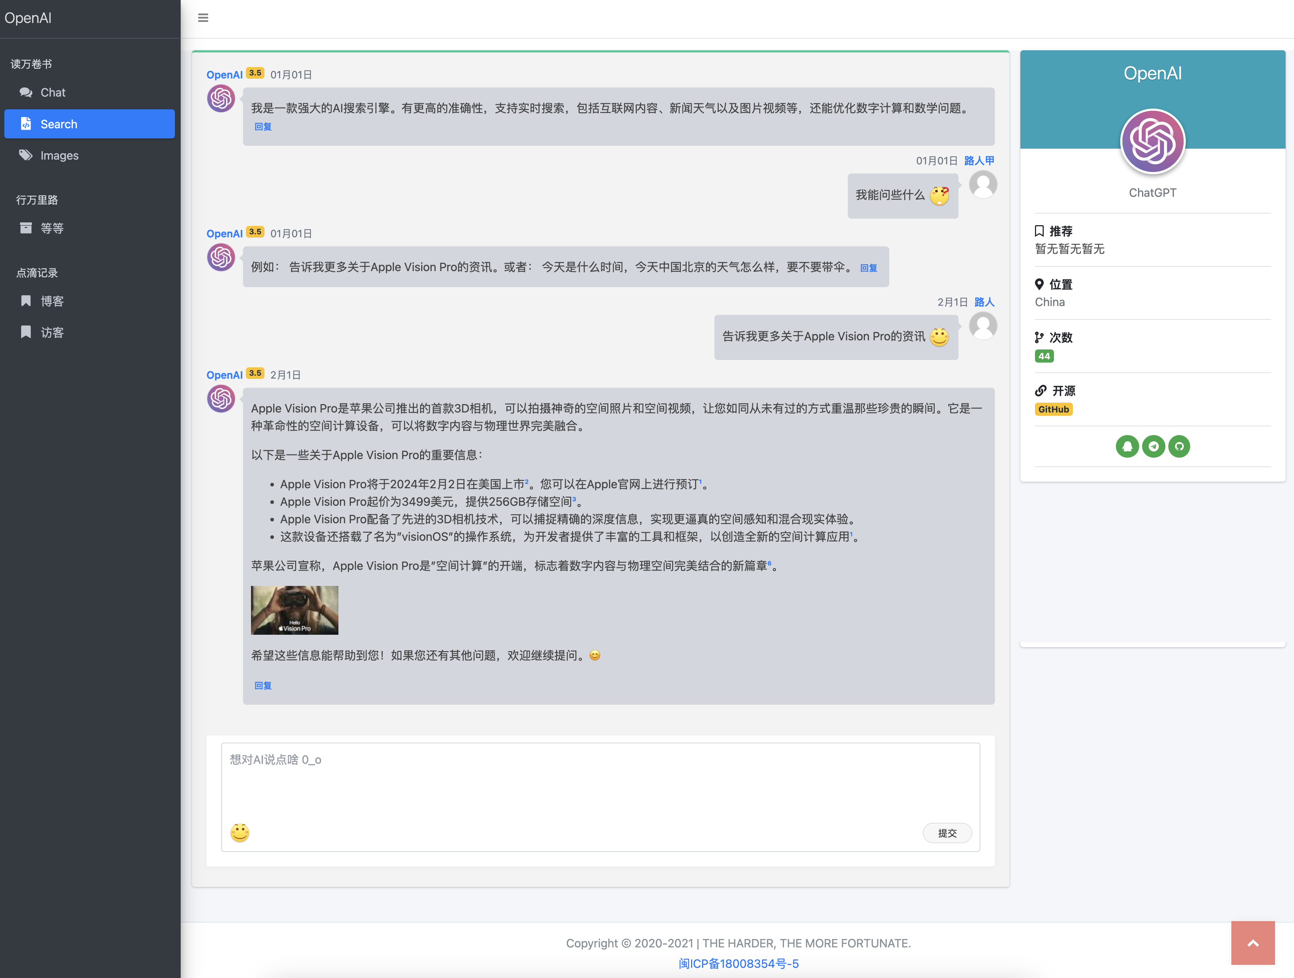Click OpenAI avatar of first 01月01日 message
This screenshot has height=978, width=1294.
click(x=221, y=98)
